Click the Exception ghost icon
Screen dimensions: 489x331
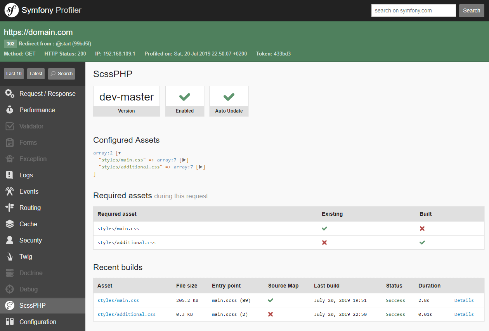pos(10,159)
